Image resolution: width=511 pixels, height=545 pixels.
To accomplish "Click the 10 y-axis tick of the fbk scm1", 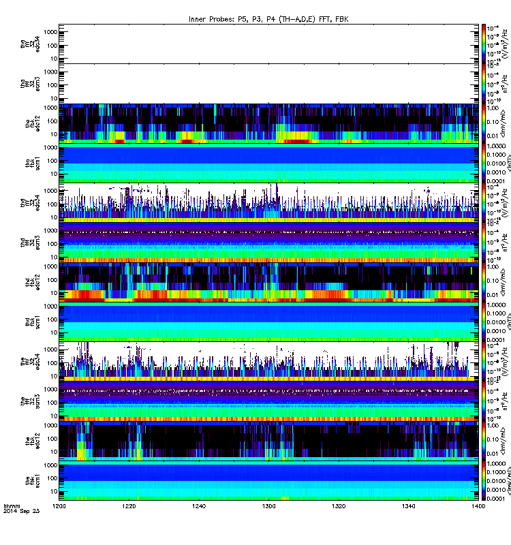I will [x=54, y=491].
